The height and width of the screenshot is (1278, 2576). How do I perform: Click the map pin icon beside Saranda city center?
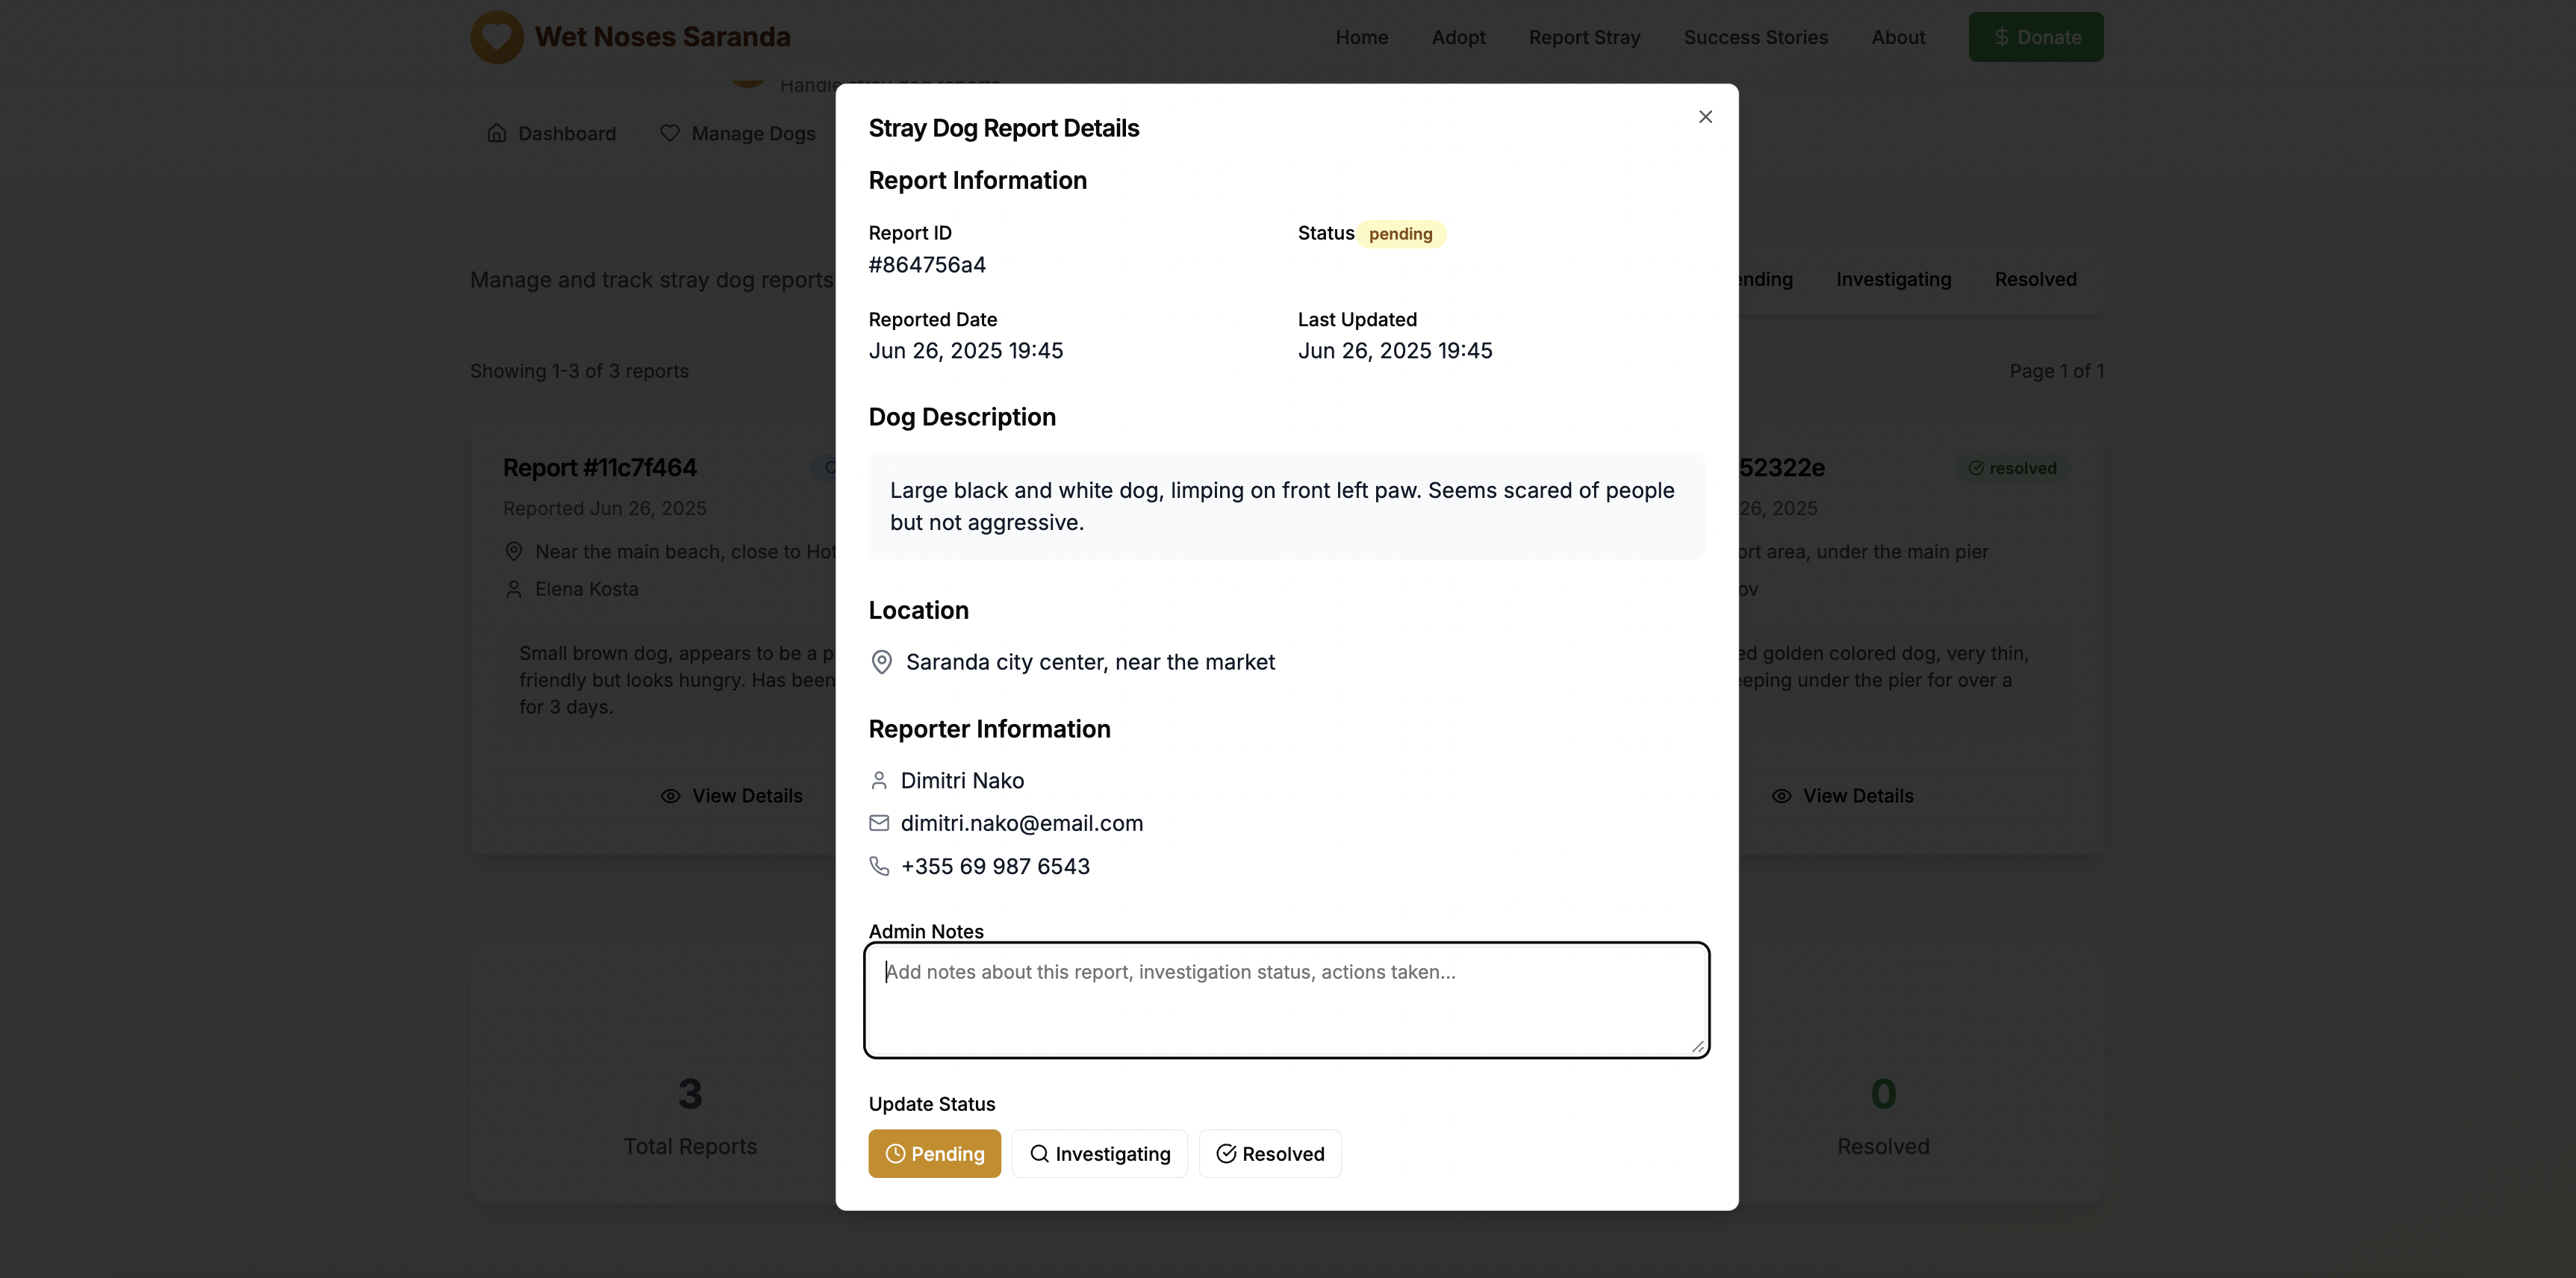[881, 662]
